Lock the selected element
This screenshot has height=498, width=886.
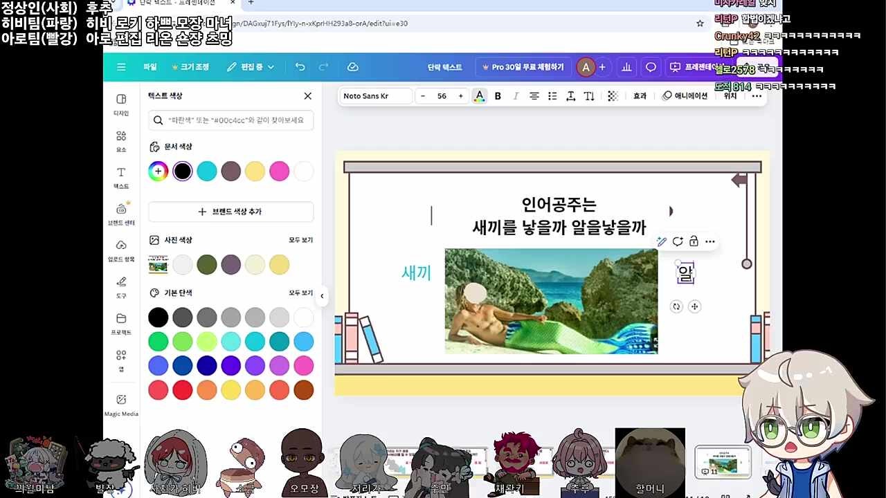[x=694, y=241]
